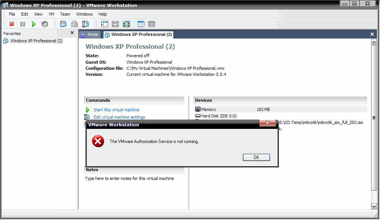The image size is (380, 220).
Task: Click the Devices section header
Action: [x=280, y=100]
